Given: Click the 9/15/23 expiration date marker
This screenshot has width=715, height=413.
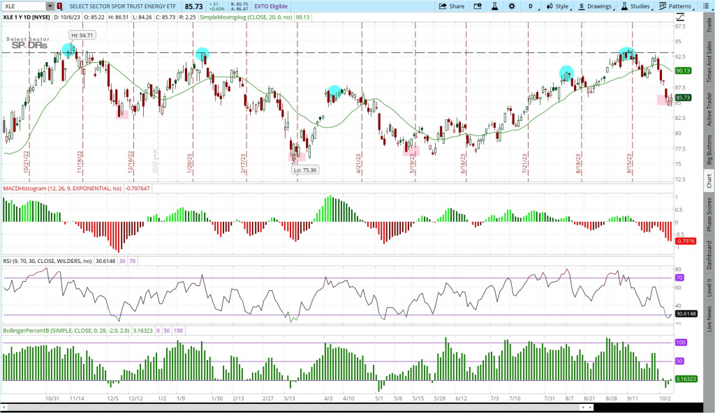Looking at the screenshot, I should point(629,163).
